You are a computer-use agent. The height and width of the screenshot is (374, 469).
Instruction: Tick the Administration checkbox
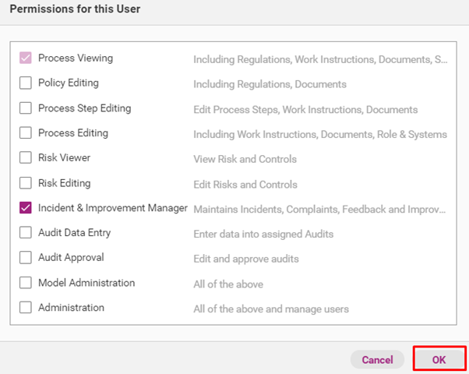26,308
